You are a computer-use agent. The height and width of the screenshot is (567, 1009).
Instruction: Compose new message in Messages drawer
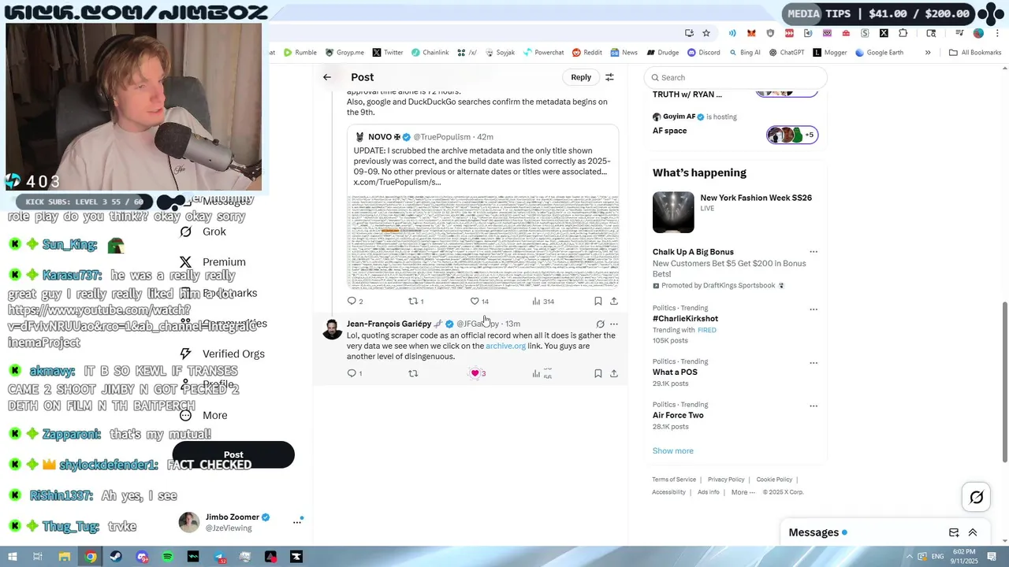tap(954, 532)
